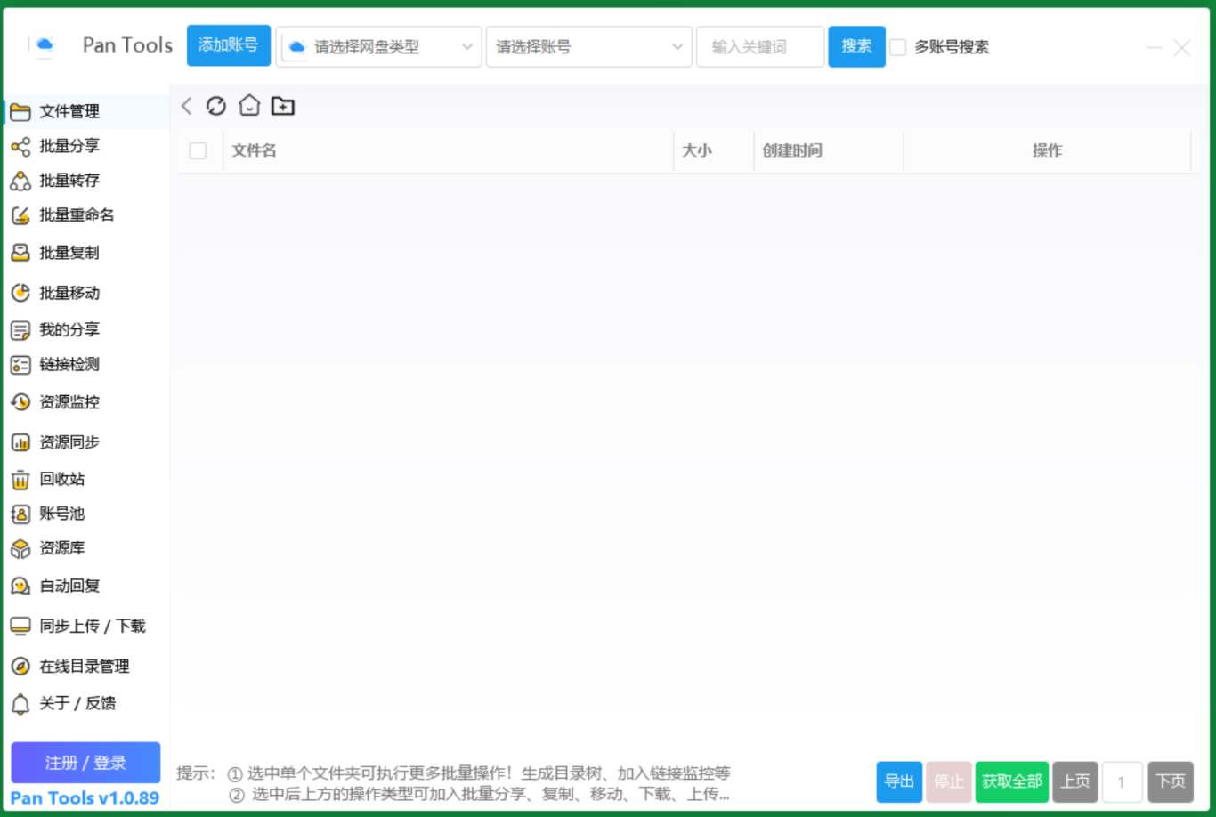Click the green 获取全部 button

tap(1011, 781)
